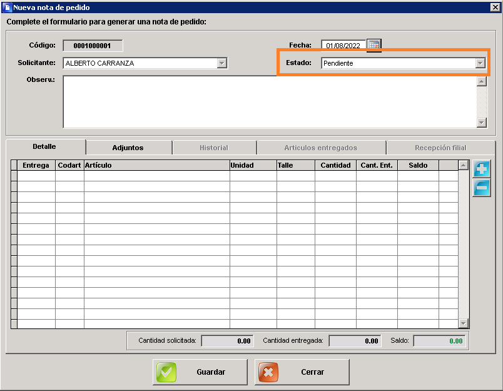Screen dimensions: 503x391
Task: Click the green Saldo total field
Action: tap(439, 341)
